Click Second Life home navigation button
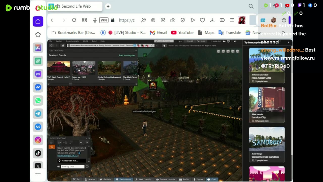323x182 pixels. tap(63, 45)
